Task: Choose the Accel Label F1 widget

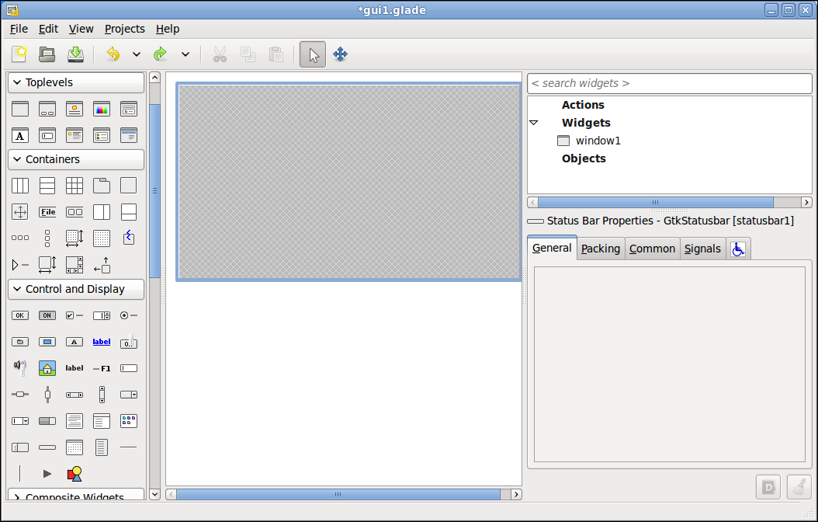Action: point(102,368)
